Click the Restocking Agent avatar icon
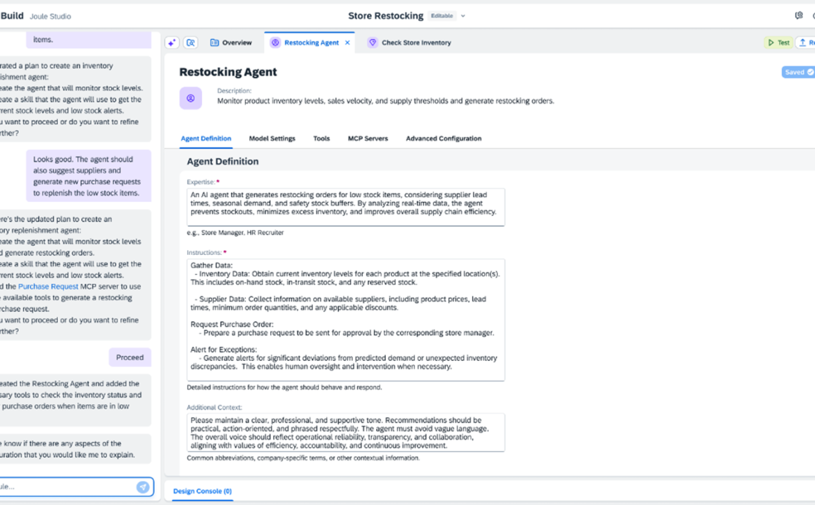Image resolution: width=815 pixels, height=505 pixels. click(191, 98)
